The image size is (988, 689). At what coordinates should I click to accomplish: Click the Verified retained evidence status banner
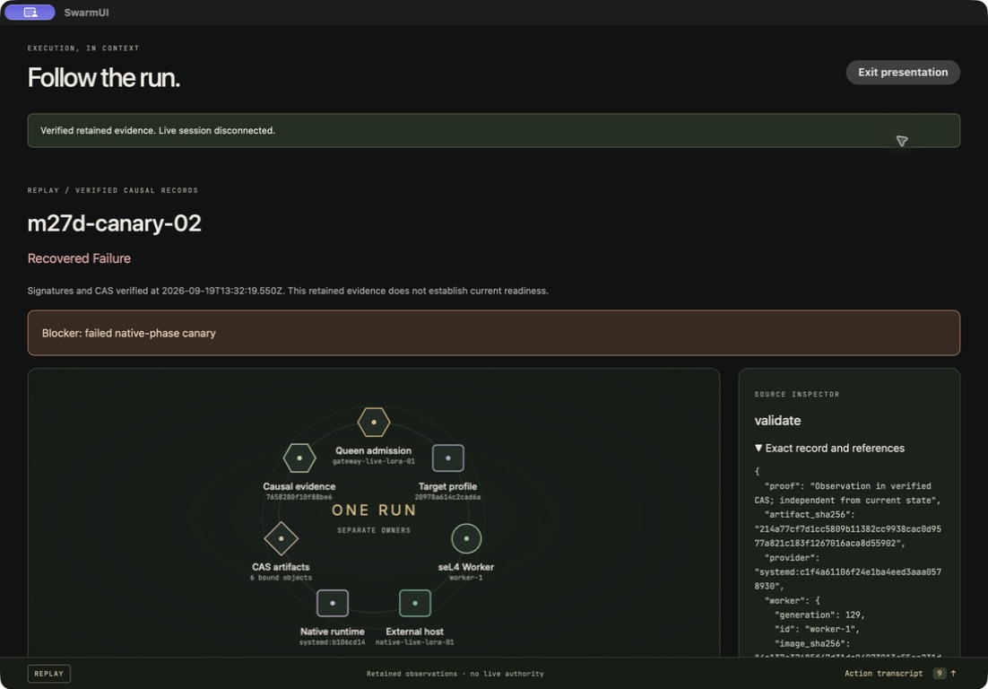point(493,130)
